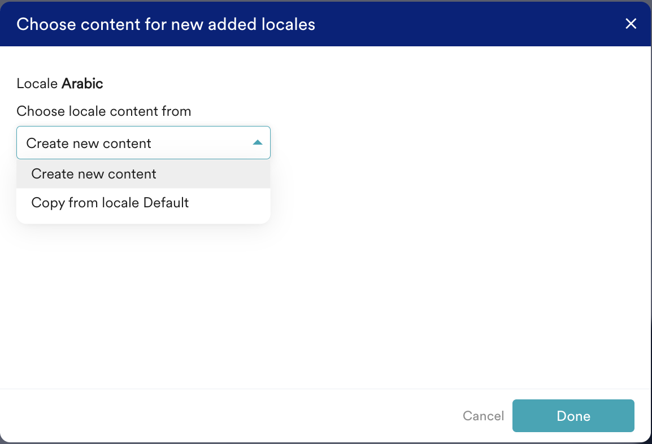652x444 pixels.
Task: Click the bold 'Arabic' locale name
Action: (82, 84)
